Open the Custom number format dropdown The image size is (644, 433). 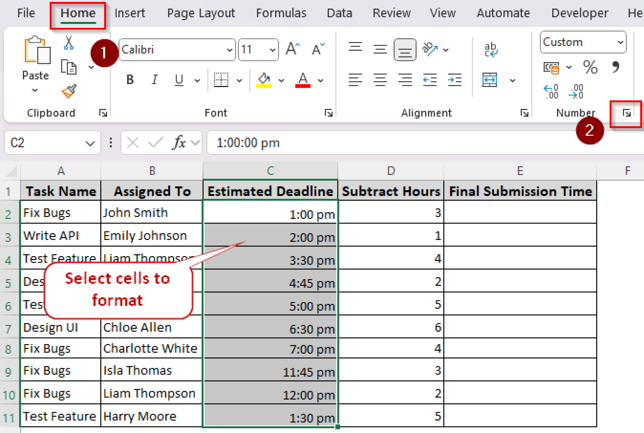[620, 42]
